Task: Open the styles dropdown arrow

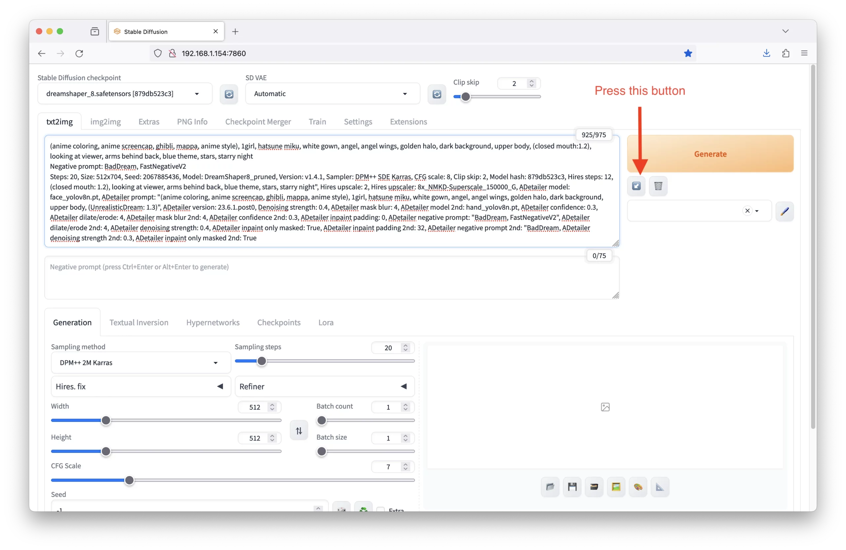Action: 757,211
